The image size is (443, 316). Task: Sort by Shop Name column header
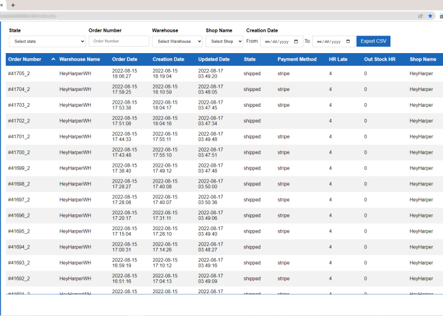[x=423, y=59]
